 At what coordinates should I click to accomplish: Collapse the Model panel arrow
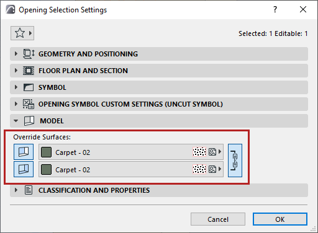(16, 121)
